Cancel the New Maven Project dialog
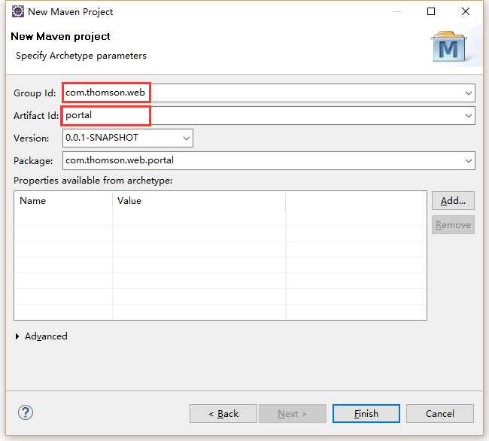 click(x=440, y=414)
